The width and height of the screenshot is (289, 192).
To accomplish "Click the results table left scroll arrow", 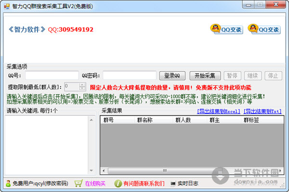I will pyautogui.click(x=104, y=171).
